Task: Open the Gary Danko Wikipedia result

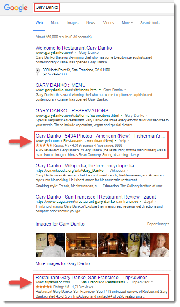Action: pos(85,166)
